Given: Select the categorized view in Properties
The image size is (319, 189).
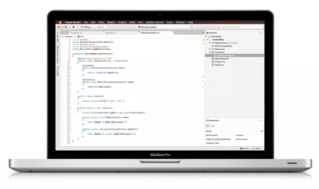Looking at the screenshot, I should pyautogui.click(x=208, y=126).
